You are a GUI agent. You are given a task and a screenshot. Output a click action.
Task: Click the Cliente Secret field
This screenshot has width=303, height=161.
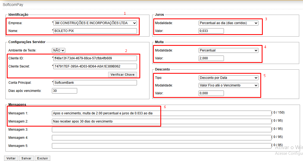tap(95, 66)
